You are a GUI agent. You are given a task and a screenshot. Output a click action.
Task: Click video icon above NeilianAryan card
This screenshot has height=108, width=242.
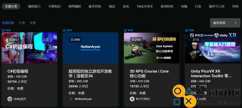point(64,30)
